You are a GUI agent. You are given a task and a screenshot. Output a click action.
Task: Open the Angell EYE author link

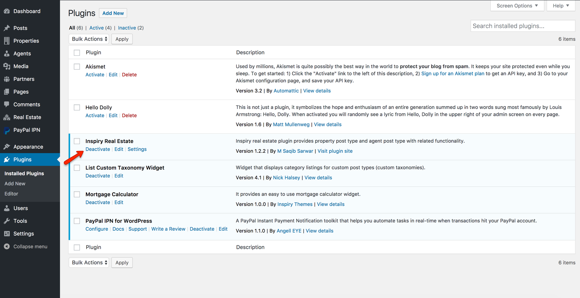[289, 231]
